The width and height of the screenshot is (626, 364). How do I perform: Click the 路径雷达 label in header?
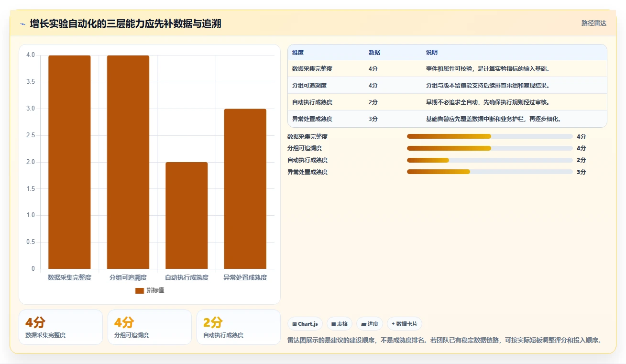(x=593, y=23)
